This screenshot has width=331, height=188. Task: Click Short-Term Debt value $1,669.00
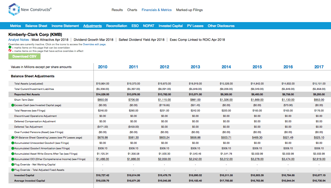257,100
